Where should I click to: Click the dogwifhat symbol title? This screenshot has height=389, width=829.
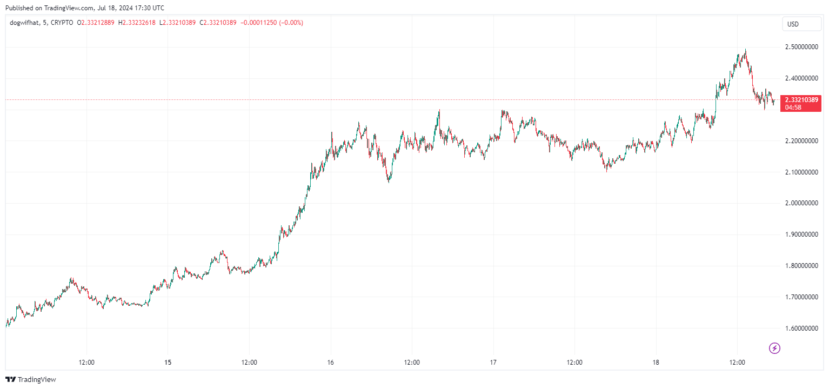pyautogui.click(x=24, y=23)
